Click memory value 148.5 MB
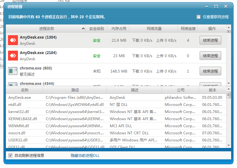 click(x=119, y=71)
